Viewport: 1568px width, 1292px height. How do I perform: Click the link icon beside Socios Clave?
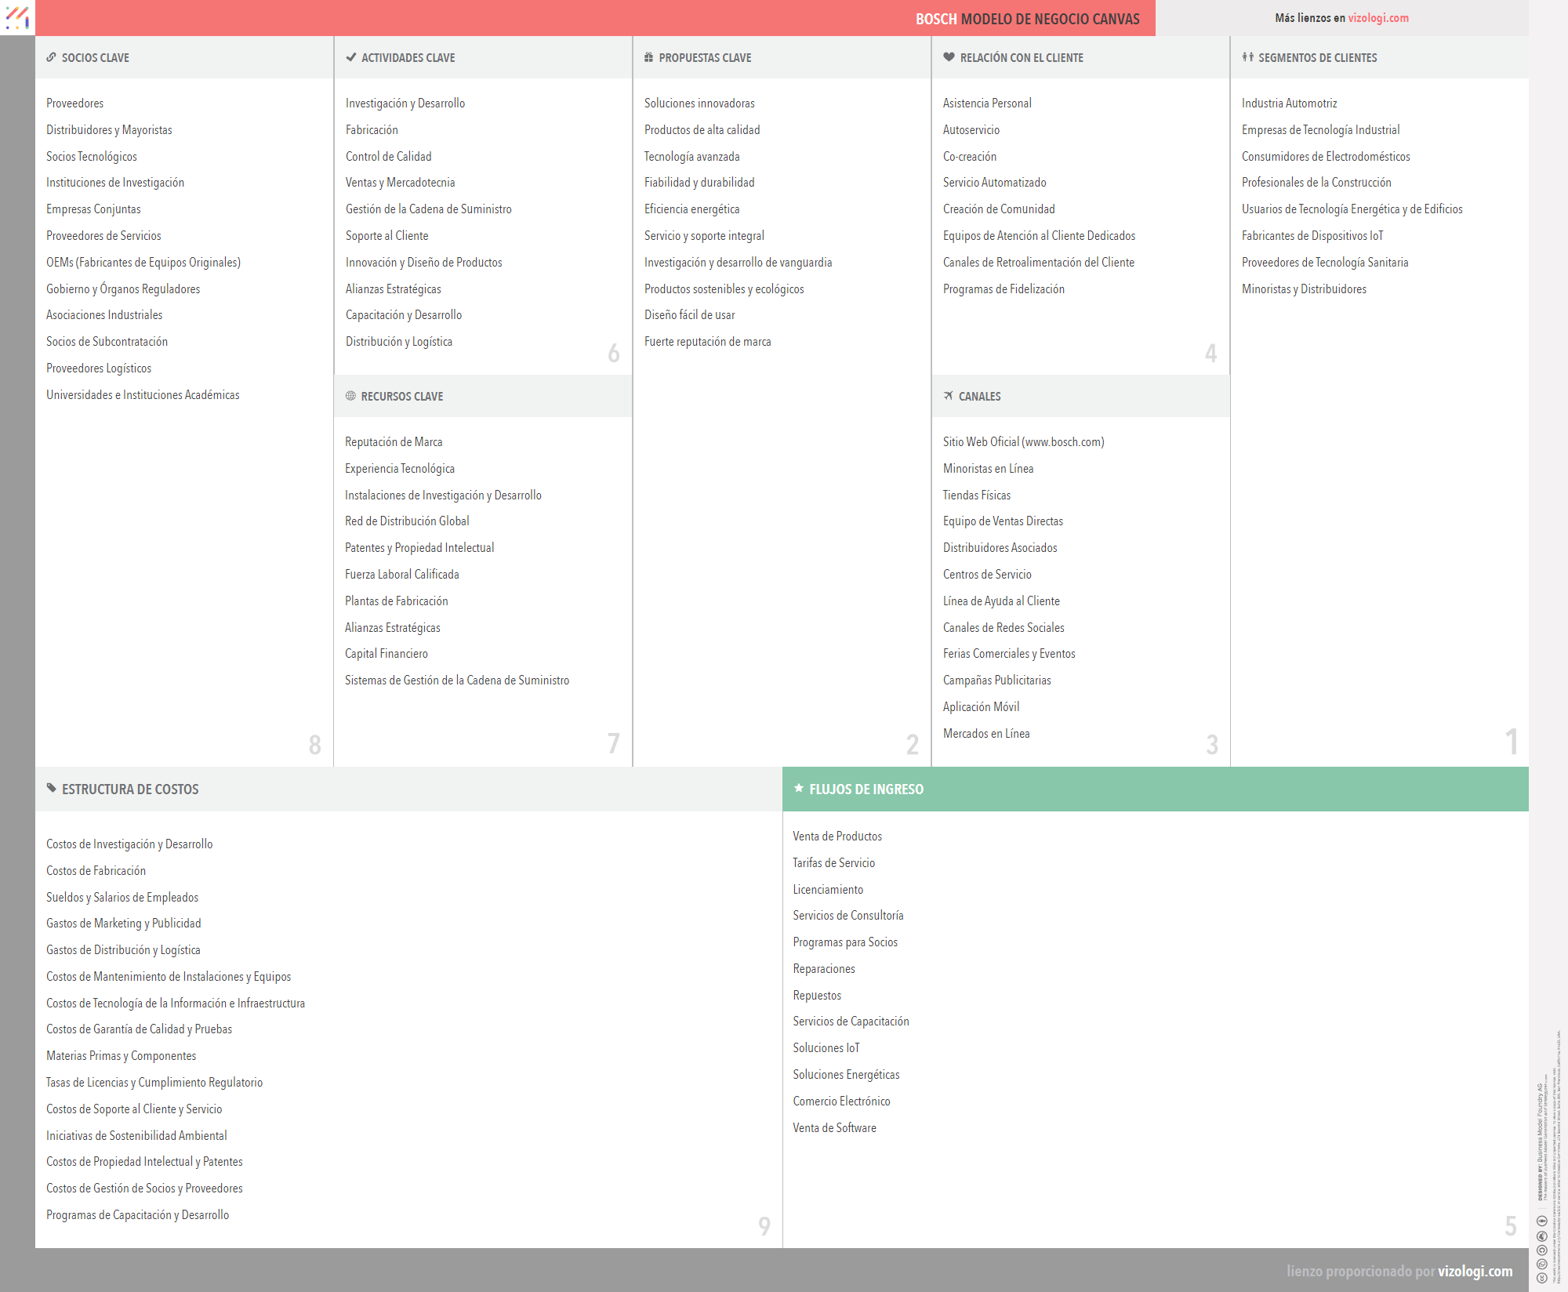pyautogui.click(x=51, y=57)
